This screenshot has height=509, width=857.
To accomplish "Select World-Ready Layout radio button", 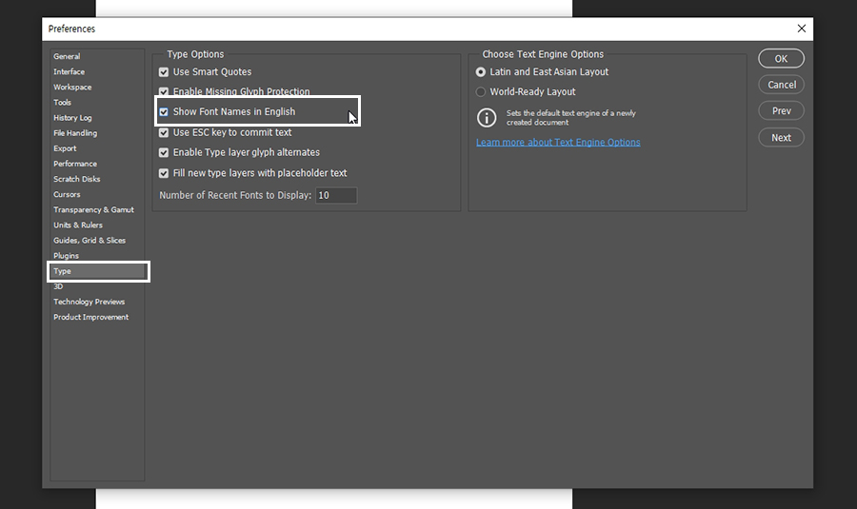I will tap(481, 91).
